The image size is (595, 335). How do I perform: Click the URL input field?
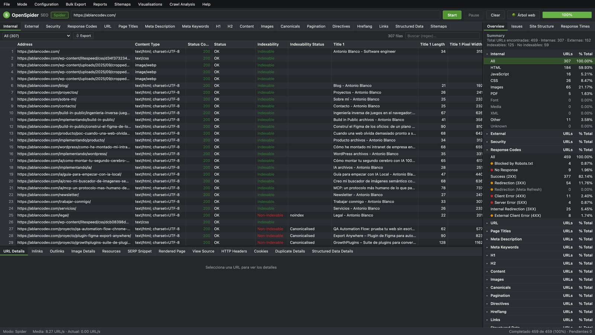click(255, 15)
